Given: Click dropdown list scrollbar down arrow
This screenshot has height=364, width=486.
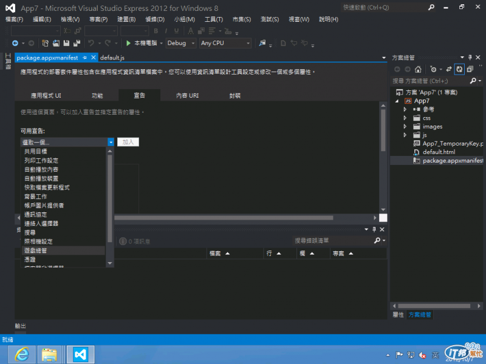Looking at the screenshot, I should [110, 263].
